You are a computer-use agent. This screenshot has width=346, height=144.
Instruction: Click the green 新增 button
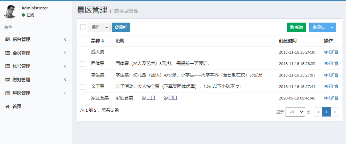point(296,27)
